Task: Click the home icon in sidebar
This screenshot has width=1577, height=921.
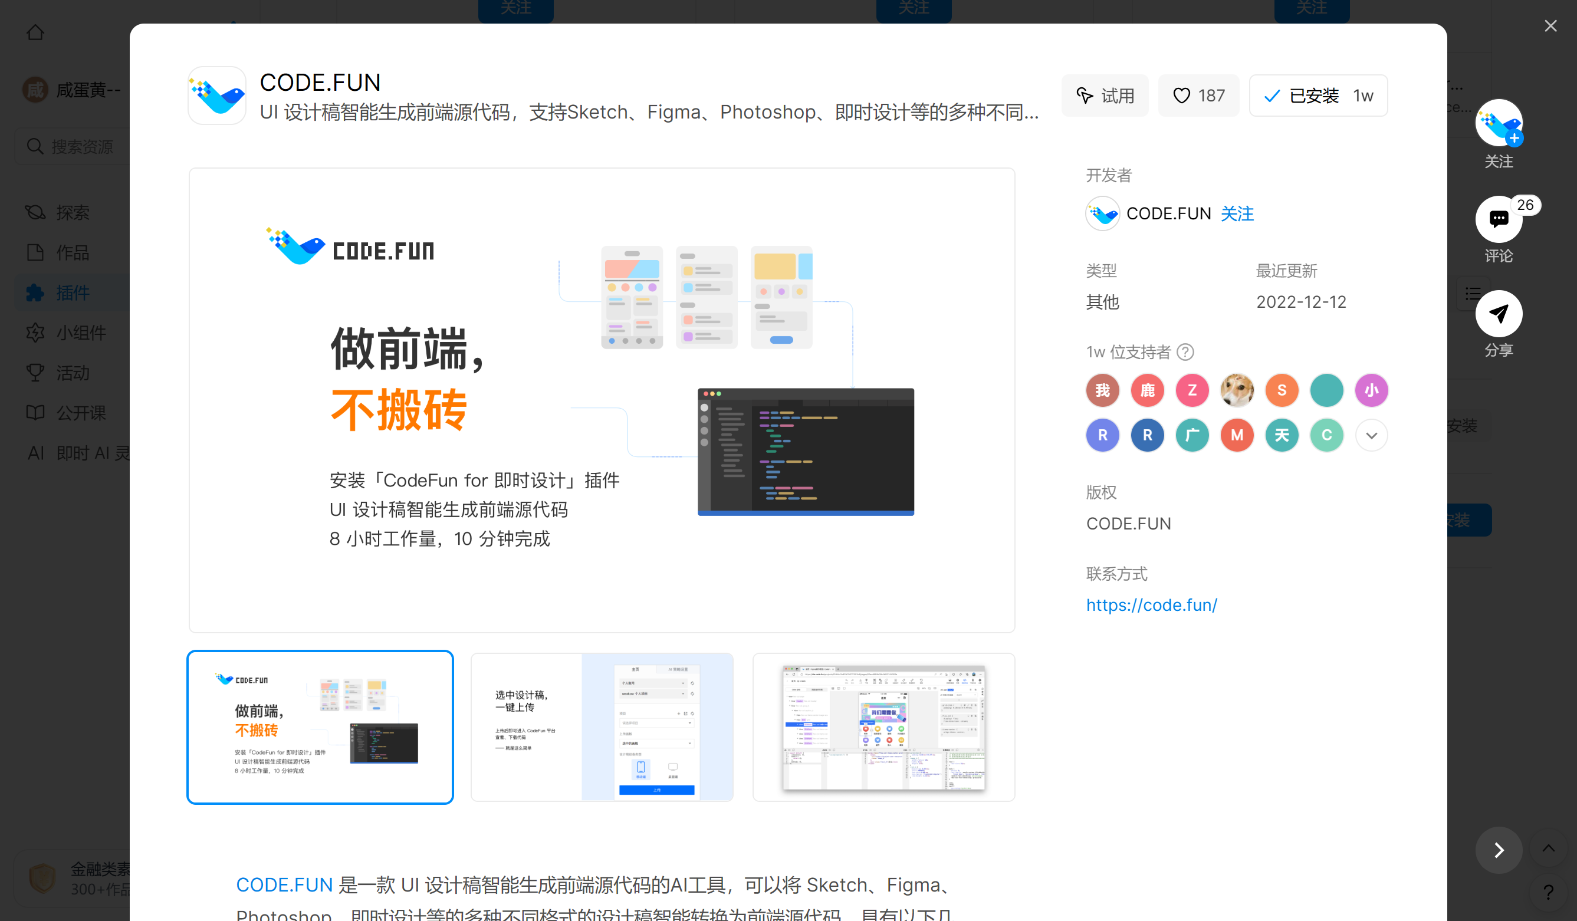Action: coord(35,32)
